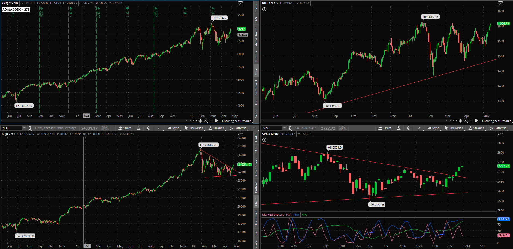Select Chart side tab beside $DJI chart

click(256, 202)
